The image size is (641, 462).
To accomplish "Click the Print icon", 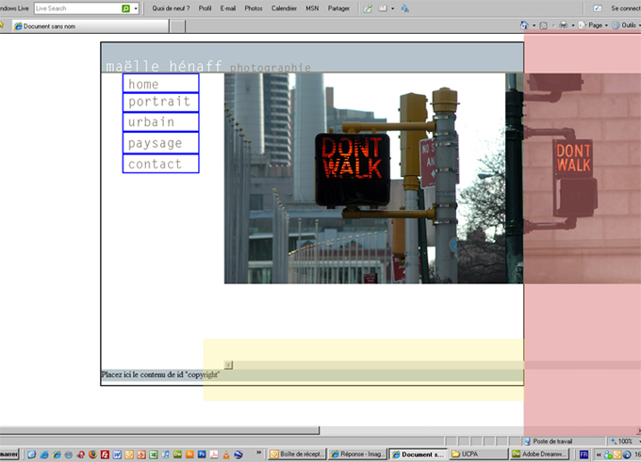I will coord(564,25).
